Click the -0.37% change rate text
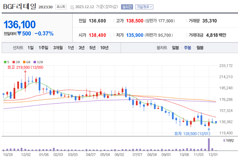Viewport: 238px width, 162px height. [x=44, y=34]
